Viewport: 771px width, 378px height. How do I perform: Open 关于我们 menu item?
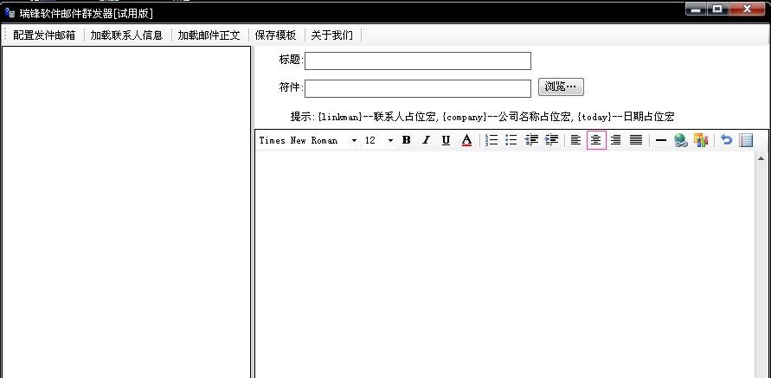pyautogui.click(x=332, y=35)
